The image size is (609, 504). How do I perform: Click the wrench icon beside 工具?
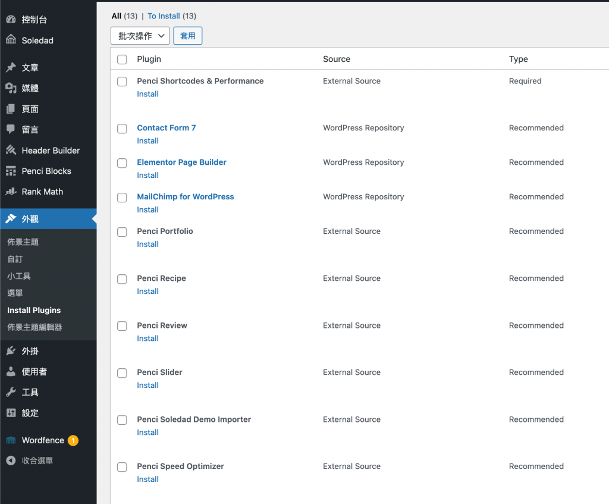coord(11,392)
